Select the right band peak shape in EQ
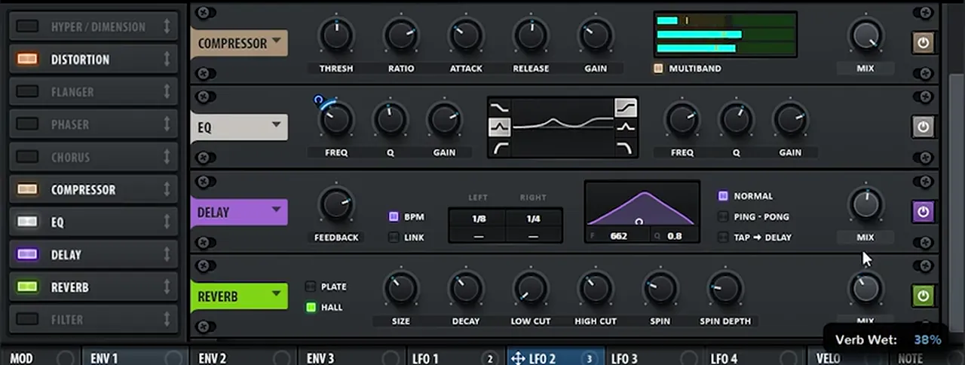The height and width of the screenshot is (365, 965). pyautogui.click(x=626, y=128)
